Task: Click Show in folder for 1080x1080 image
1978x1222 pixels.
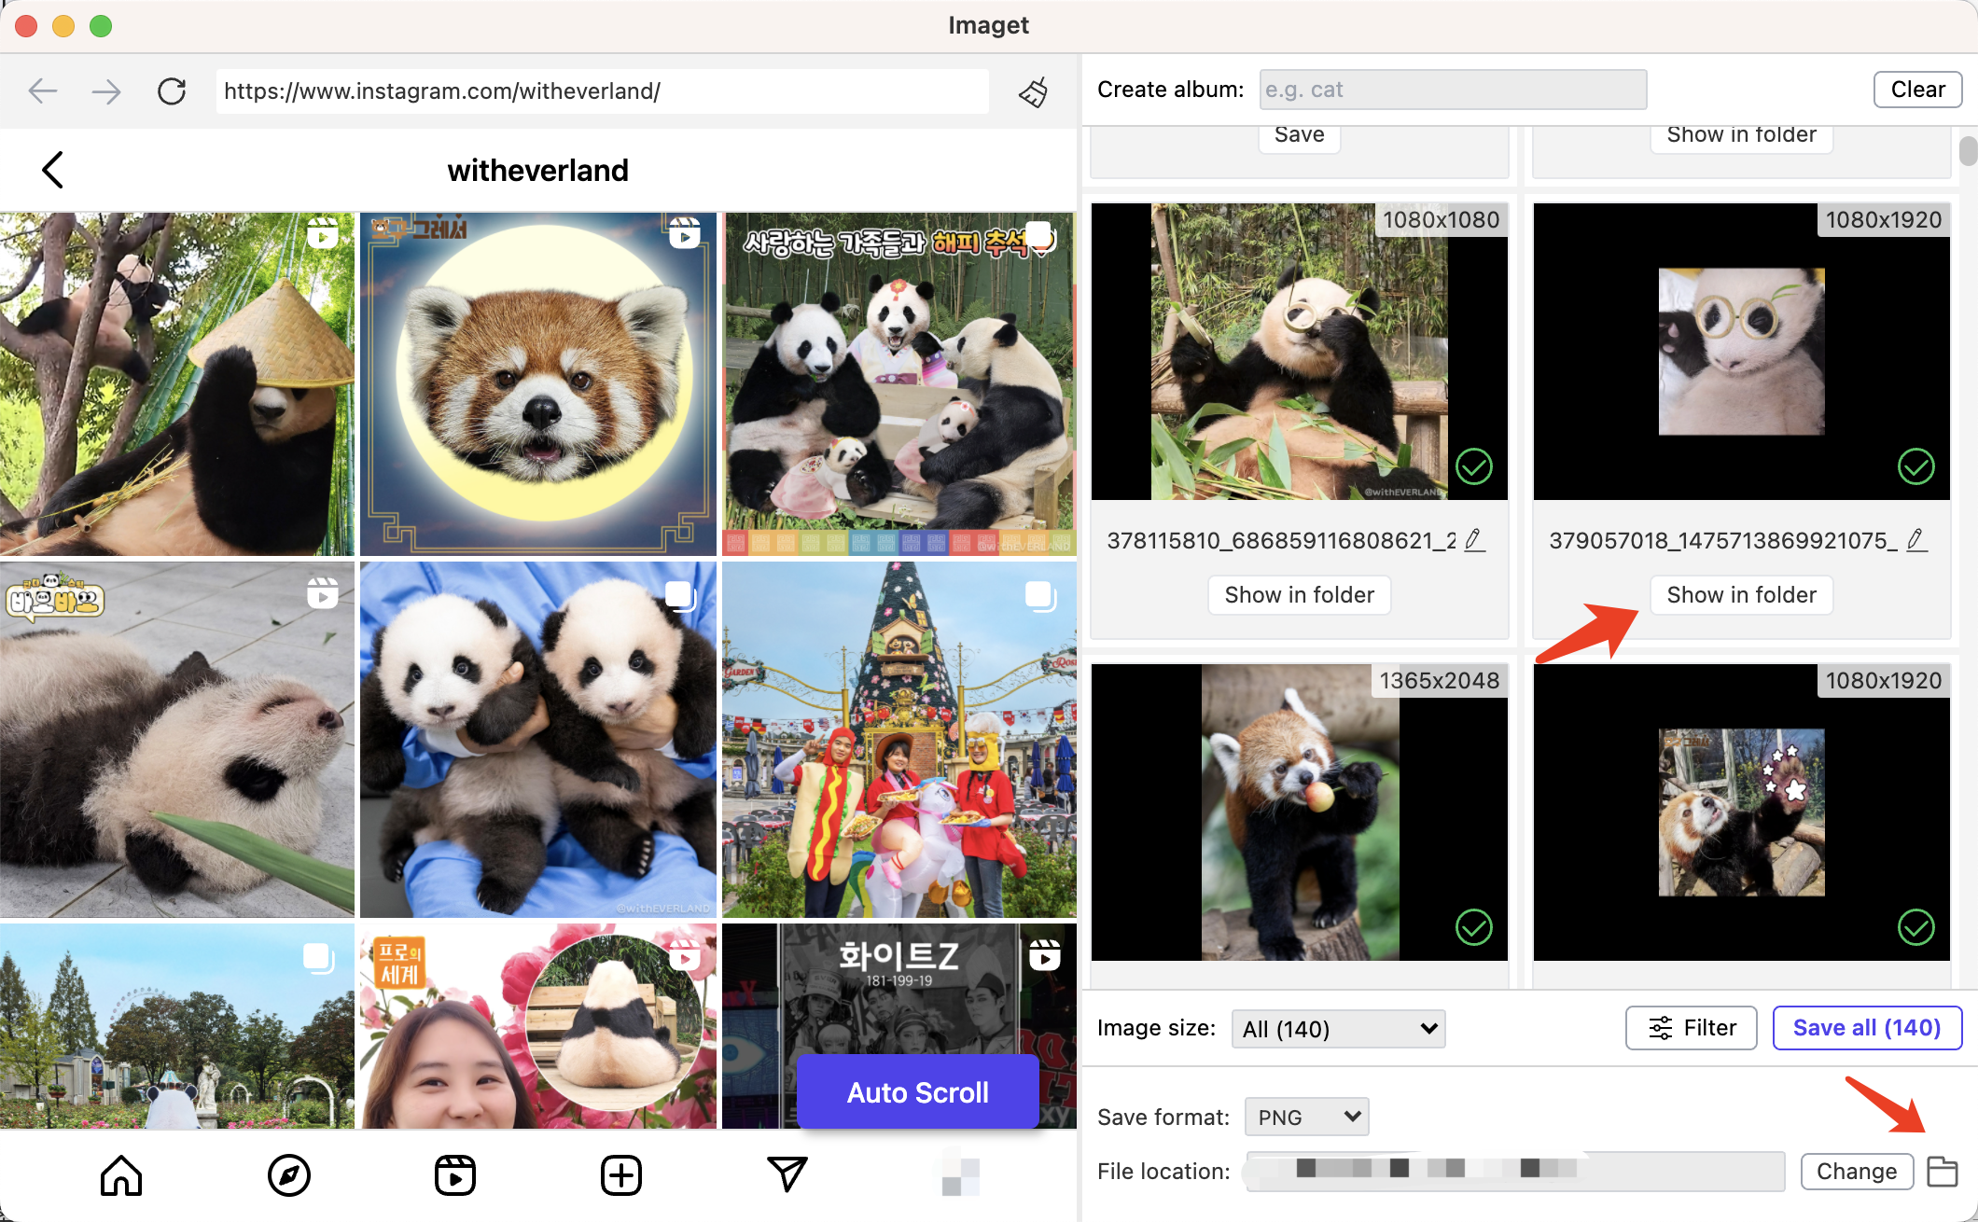Action: 1300,593
